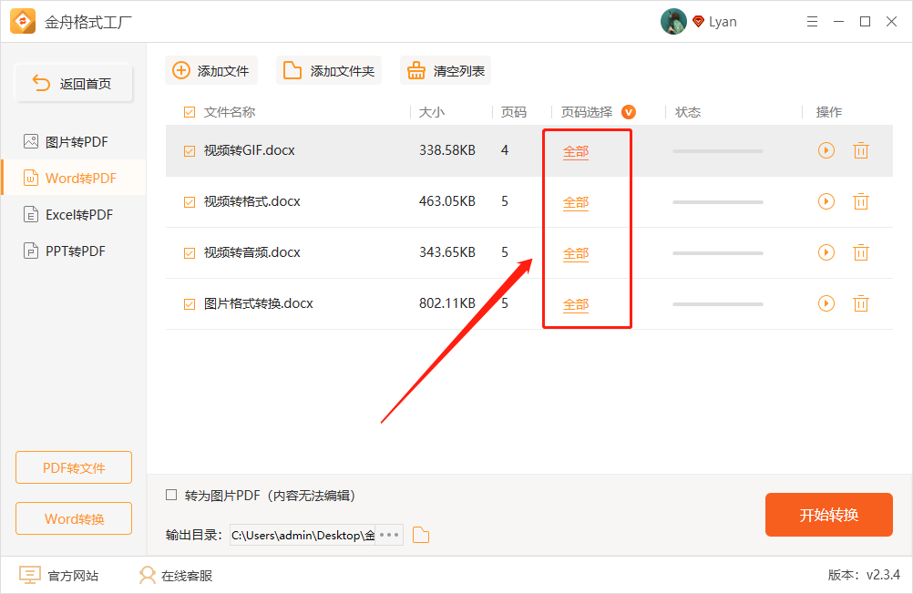Expand the output path with the ... control
The image size is (913, 594).
point(390,535)
